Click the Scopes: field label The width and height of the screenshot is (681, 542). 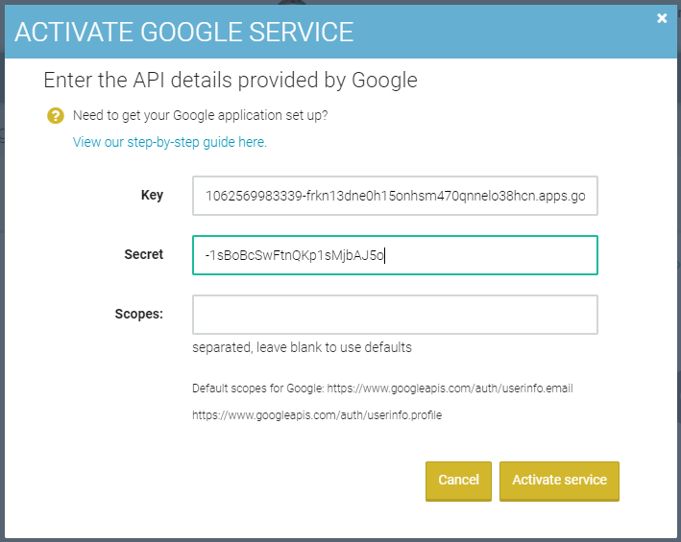139,314
